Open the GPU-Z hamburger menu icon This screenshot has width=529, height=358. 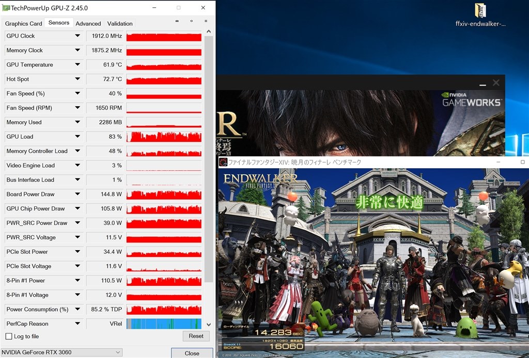[x=206, y=21]
